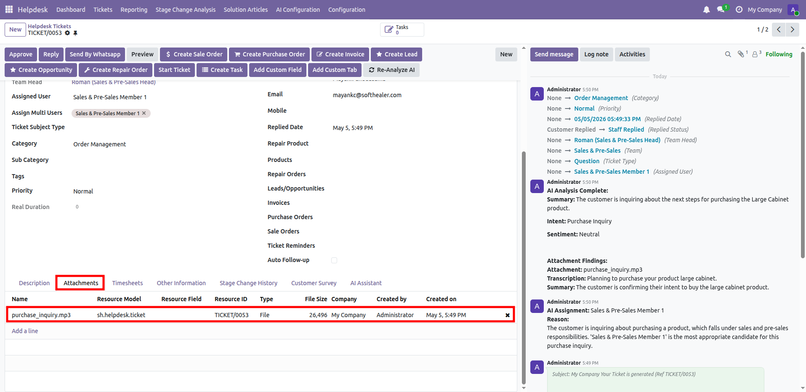Click Create Opportunity button
The height and width of the screenshot is (392, 806).
pos(41,70)
